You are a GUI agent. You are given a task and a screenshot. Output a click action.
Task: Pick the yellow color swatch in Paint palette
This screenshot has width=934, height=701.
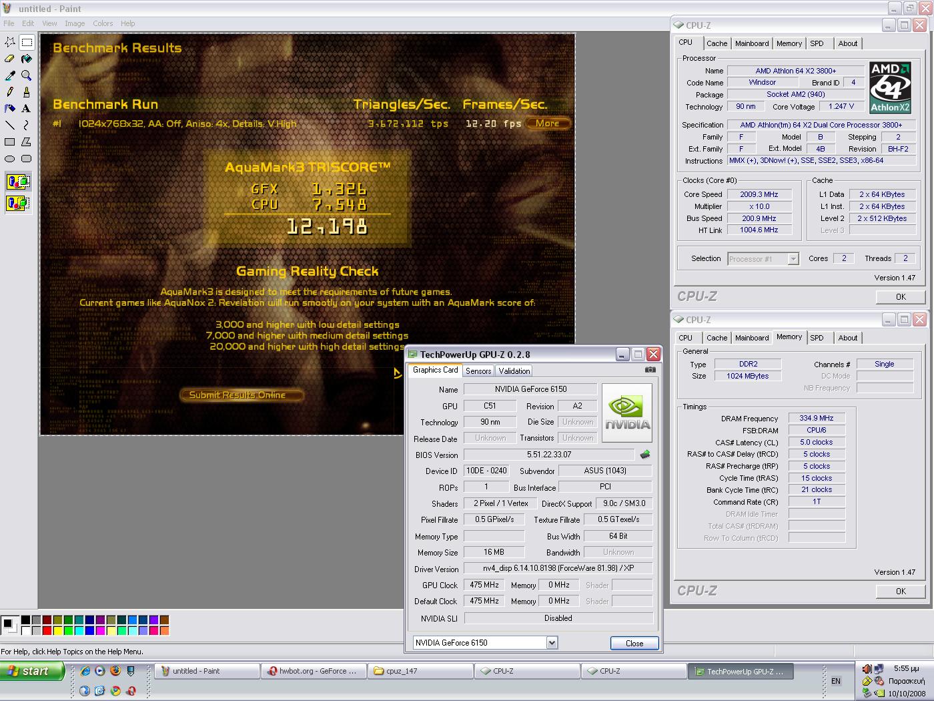coord(57,630)
